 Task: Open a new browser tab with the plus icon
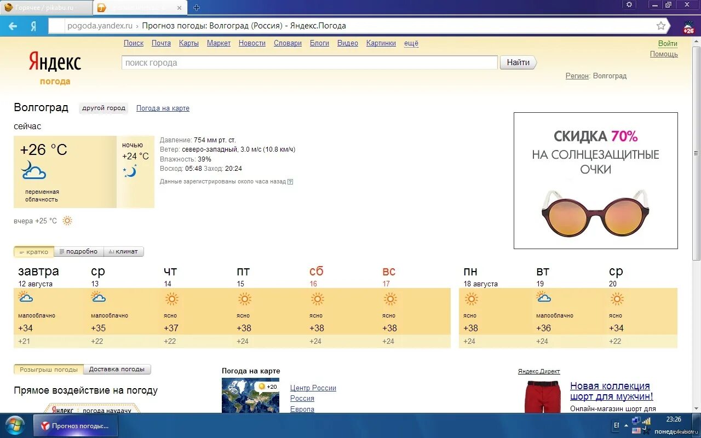197,8
